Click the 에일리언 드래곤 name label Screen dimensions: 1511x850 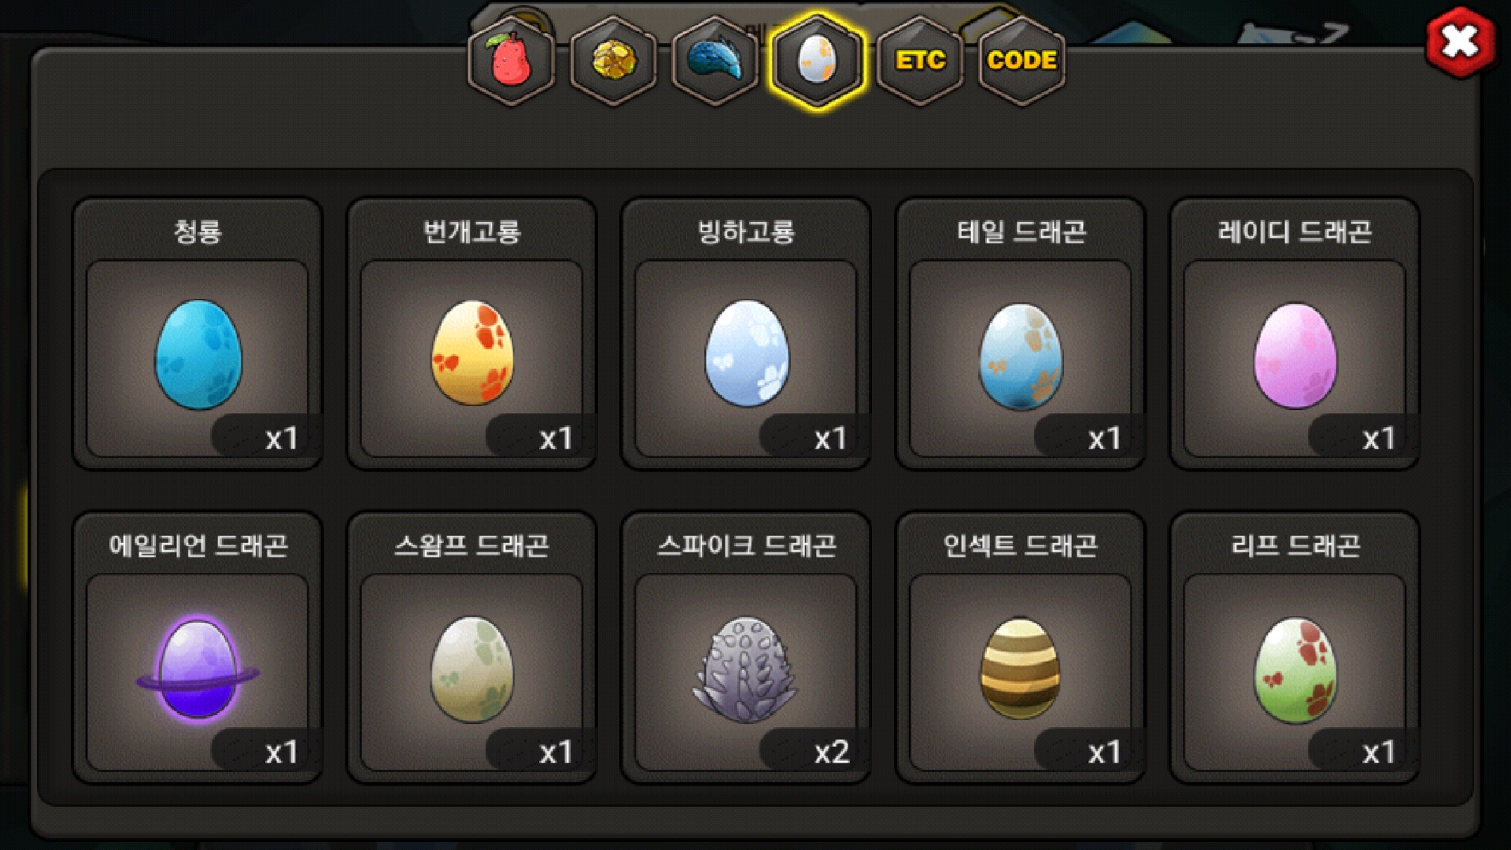click(x=198, y=545)
